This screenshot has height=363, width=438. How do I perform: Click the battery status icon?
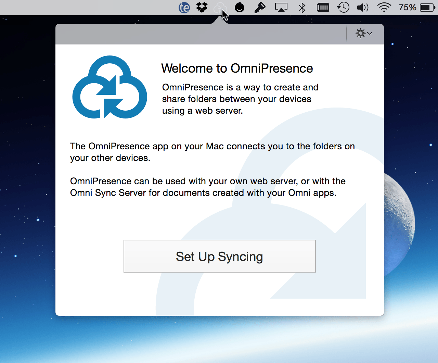click(x=428, y=7)
